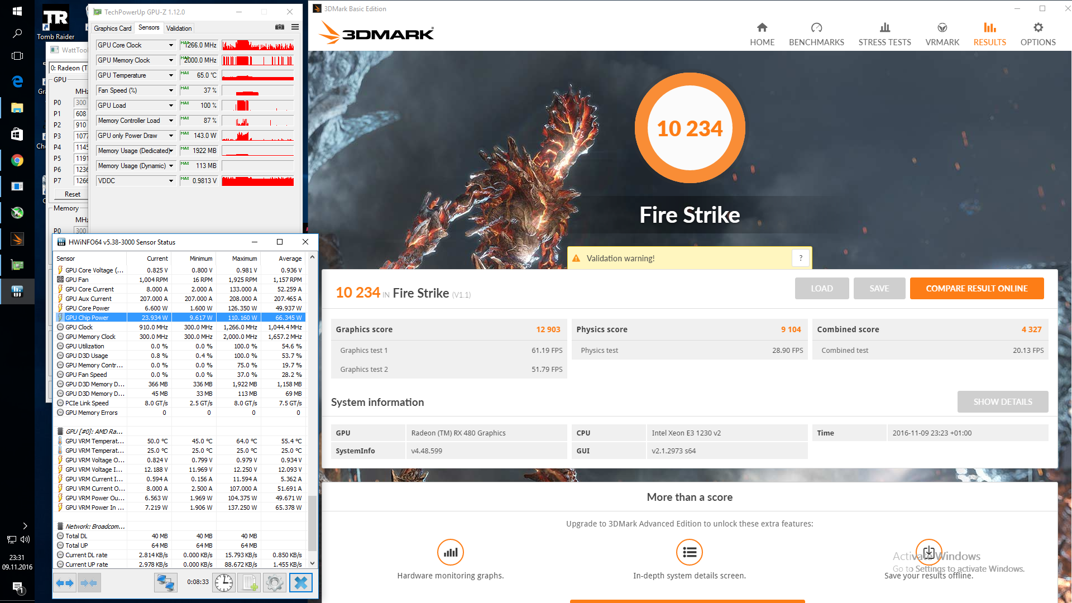The image size is (1072, 603).
Task: Switch to Validation tab in GPU-Z
Action: (x=179, y=28)
